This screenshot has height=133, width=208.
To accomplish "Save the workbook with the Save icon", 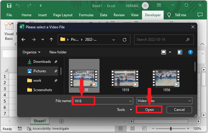I will (9, 6).
